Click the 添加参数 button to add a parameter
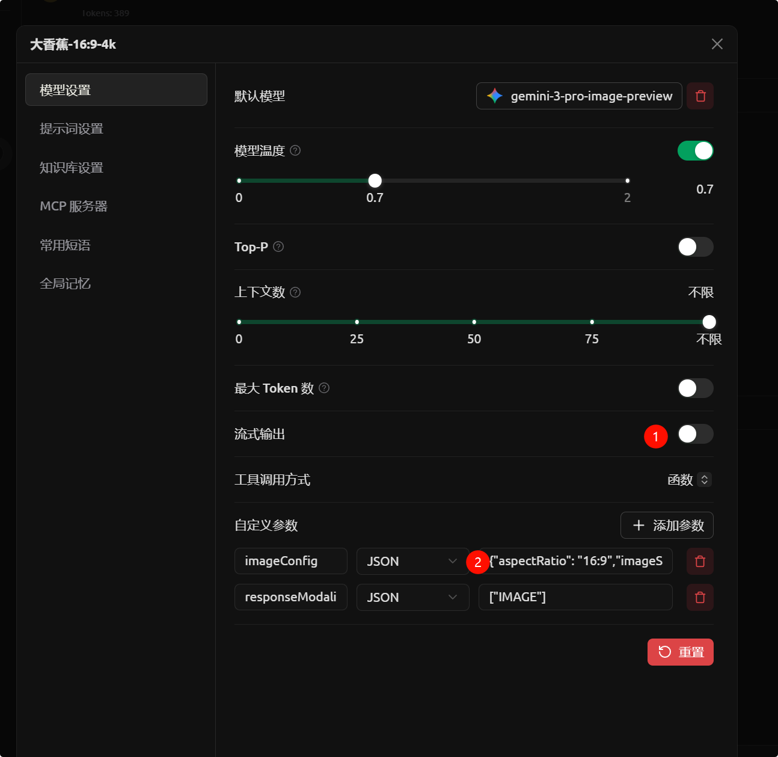Viewport: 778px width, 757px height. (667, 525)
